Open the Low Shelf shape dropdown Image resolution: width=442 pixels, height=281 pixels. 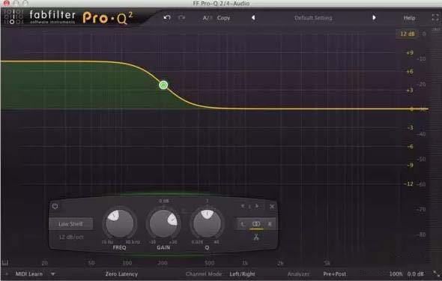[x=70, y=224]
